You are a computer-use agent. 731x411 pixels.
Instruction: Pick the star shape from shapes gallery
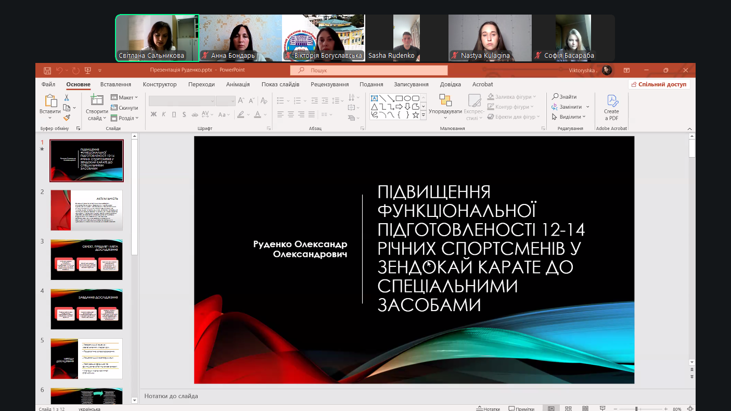coord(416,114)
